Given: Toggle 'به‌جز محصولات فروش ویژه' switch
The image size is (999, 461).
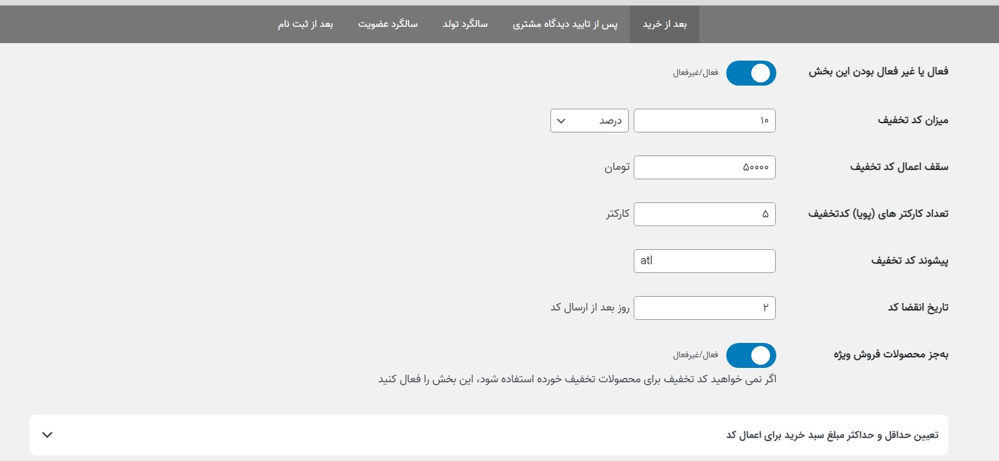Looking at the screenshot, I should (x=751, y=355).
